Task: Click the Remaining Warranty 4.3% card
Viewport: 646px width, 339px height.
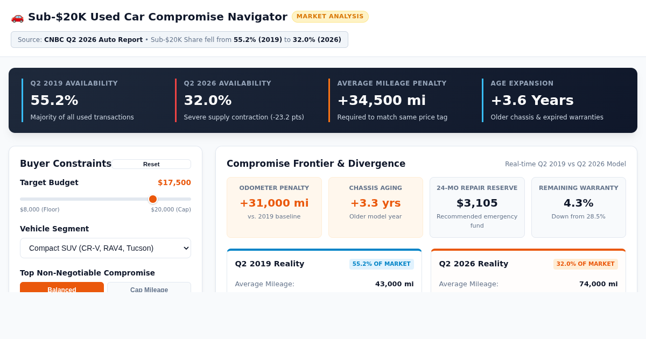Action: coord(579,207)
